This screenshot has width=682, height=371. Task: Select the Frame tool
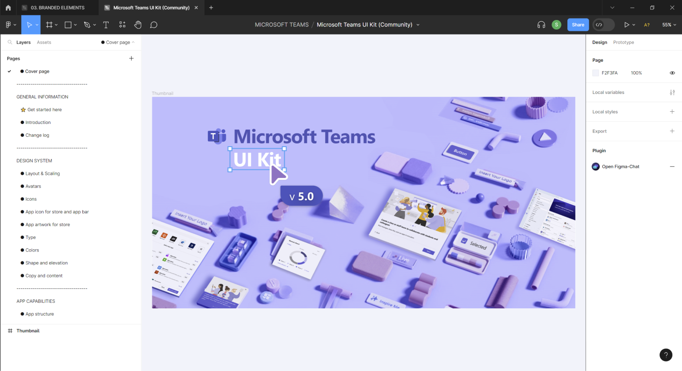(x=49, y=25)
